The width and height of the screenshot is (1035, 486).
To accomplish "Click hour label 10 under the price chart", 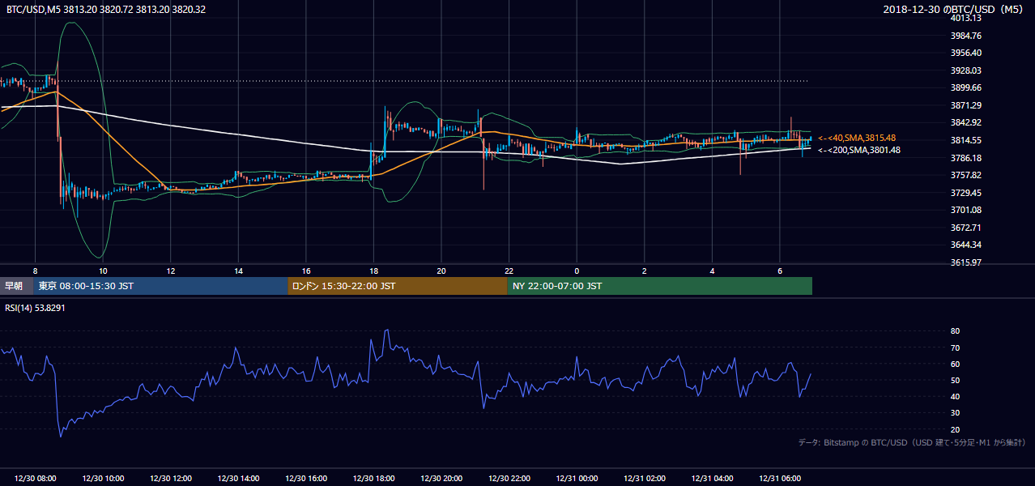I will click(x=103, y=271).
